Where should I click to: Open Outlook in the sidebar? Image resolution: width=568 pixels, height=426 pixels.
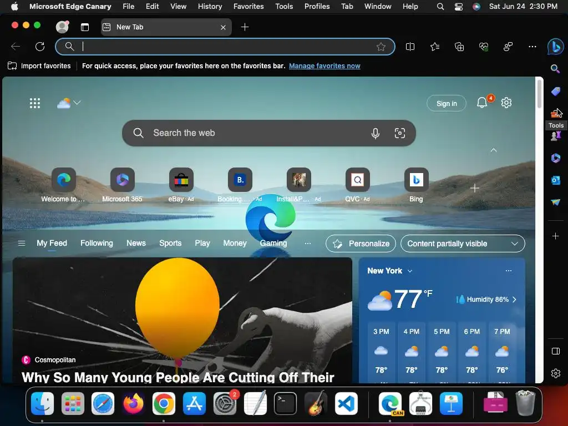point(555,180)
